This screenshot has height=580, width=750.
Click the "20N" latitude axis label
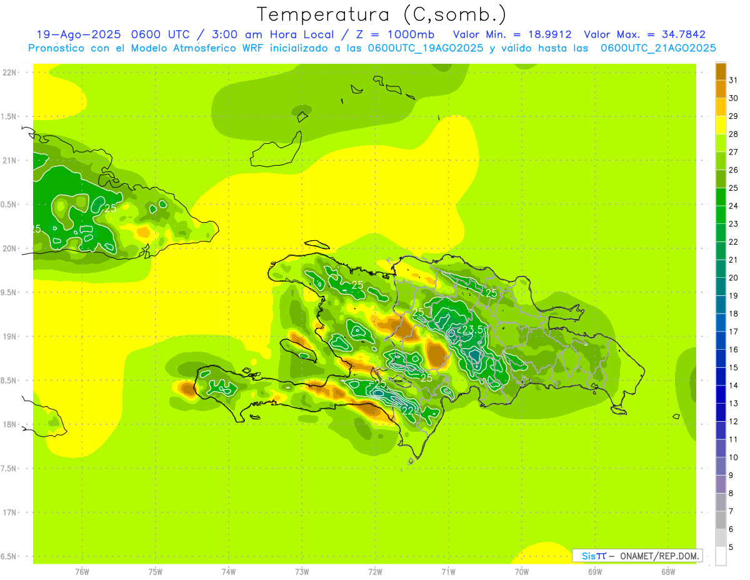click(x=10, y=248)
